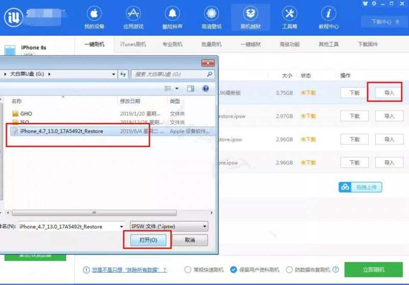Open the IPSW file type dropdown
Screen dimensions: 409x285
click(205, 226)
